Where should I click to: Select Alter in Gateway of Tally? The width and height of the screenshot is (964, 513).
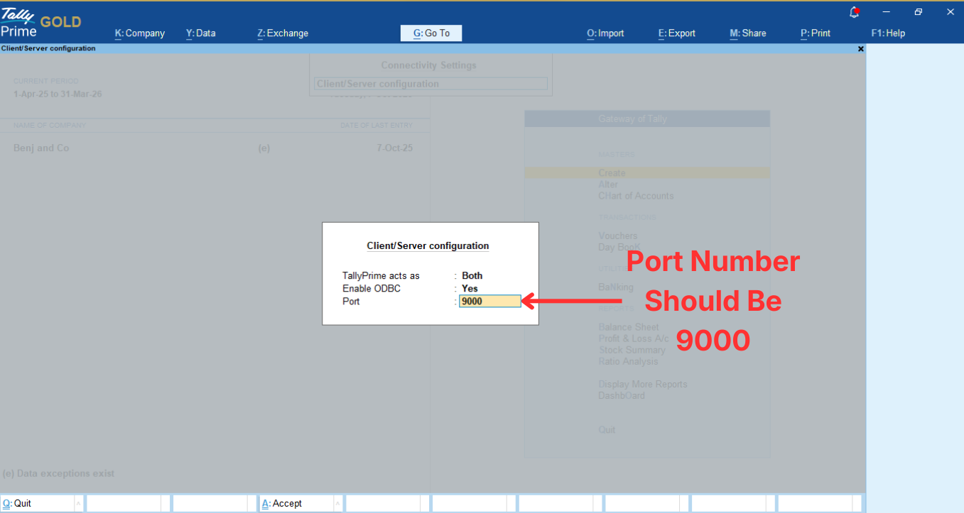click(608, 184)
